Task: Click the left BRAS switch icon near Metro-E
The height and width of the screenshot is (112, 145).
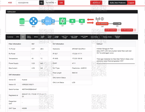Action: pyautogui.click(x=43, y=21)
